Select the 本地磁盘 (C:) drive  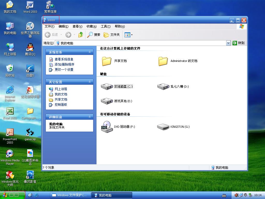coord(117,87)
